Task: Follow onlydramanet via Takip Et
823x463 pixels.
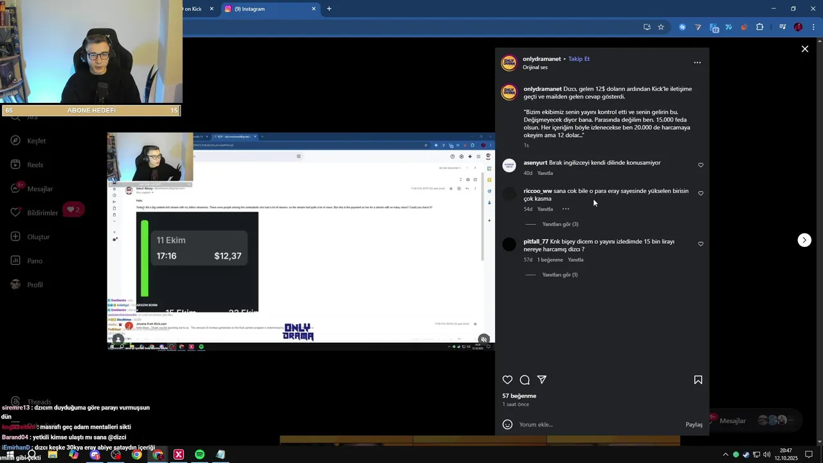Action: pos(579,59)
